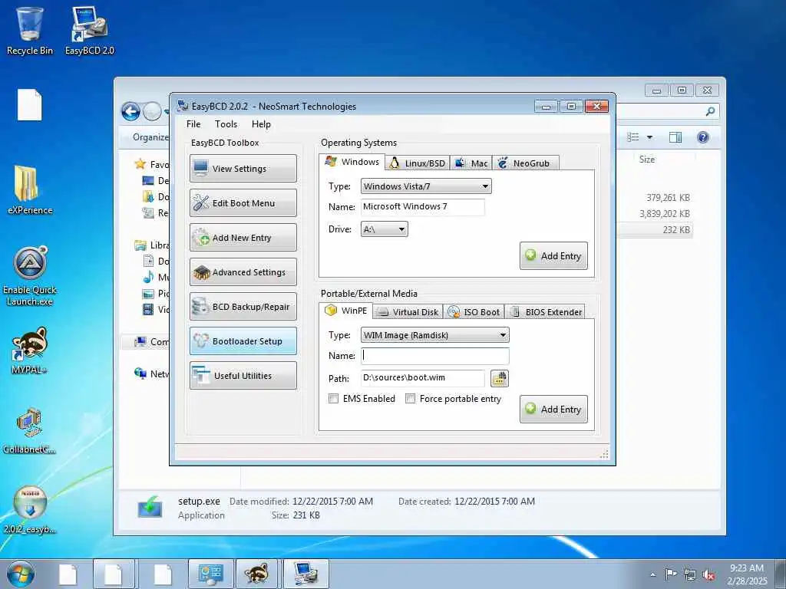Viewport: 786px width, 589px height.
Task: Toggle the Explorer preview pane icon
Action: click(675, 137)
